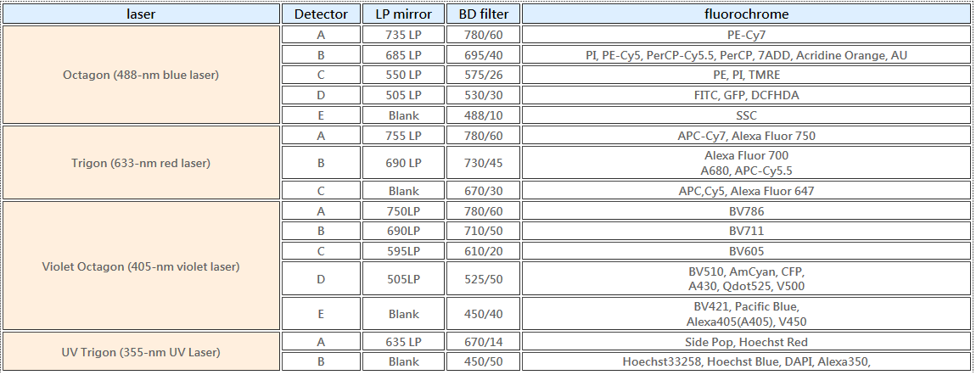Select the 'Detector' column header
The width and height of the screenshot is (976, 375).
point(321,14)
